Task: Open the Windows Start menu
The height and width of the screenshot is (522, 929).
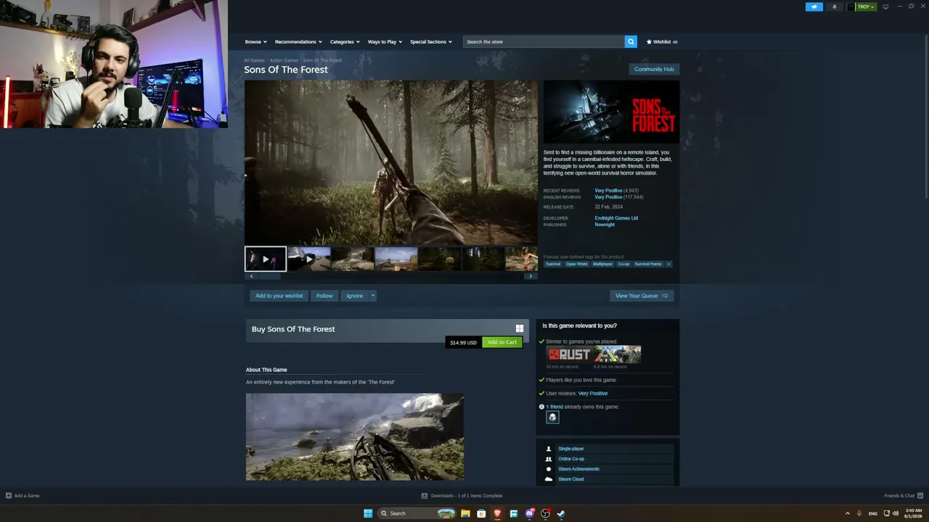Action: (368, 513)
